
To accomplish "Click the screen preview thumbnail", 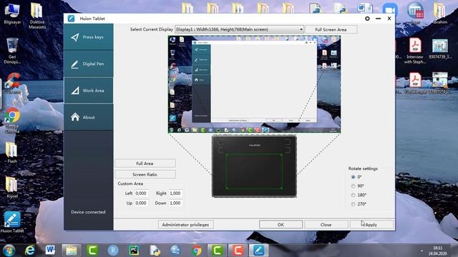I will pyautogui.click(x=254, y=84).
